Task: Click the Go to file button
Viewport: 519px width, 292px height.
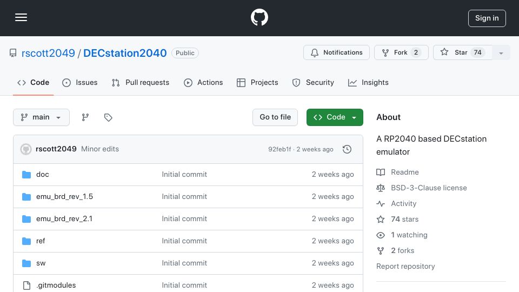Action: coord(275,117)
